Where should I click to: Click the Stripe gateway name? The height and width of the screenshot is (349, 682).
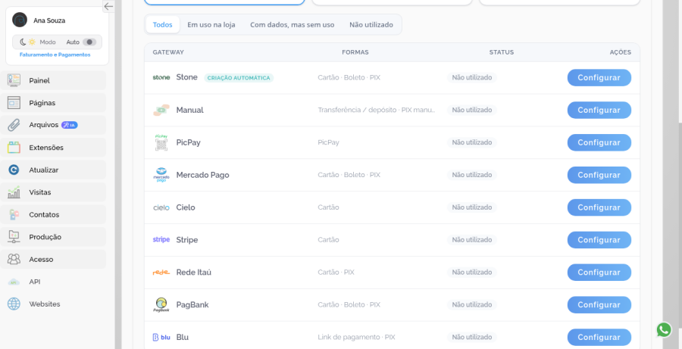tap(187, 240)
